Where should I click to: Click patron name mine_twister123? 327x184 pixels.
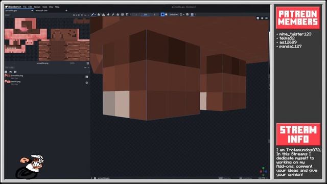pyautogui.click(x=295, y=34)
